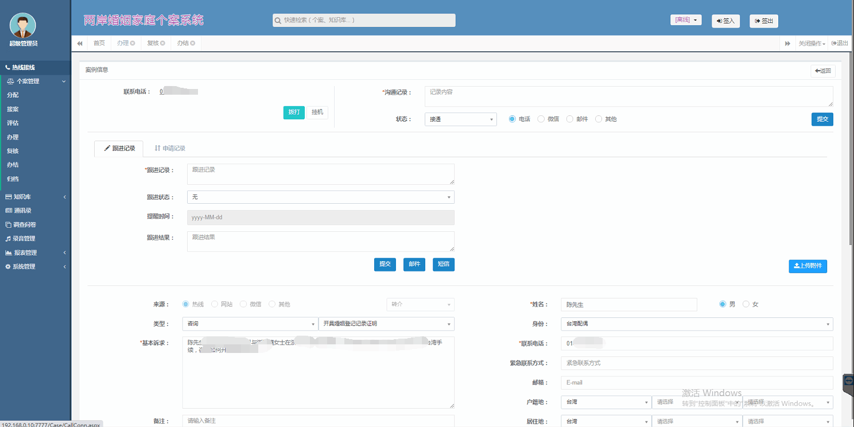854x427 pixels.
Task: Click the search magnifier icon
Action: tap(278, 21)
